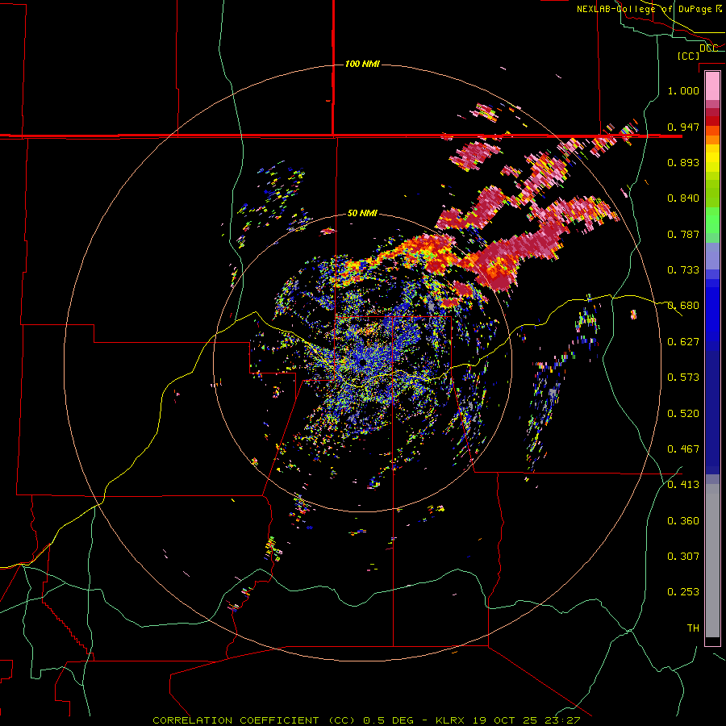Click the 0.733 scale value
The width and height of the screenshot is (726, 726).
point(683,269)
